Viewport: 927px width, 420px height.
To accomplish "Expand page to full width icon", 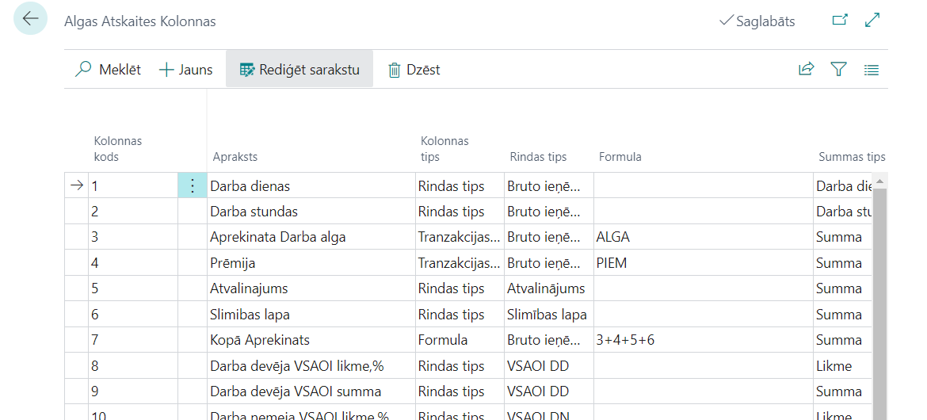I will (x=872, y=21).
